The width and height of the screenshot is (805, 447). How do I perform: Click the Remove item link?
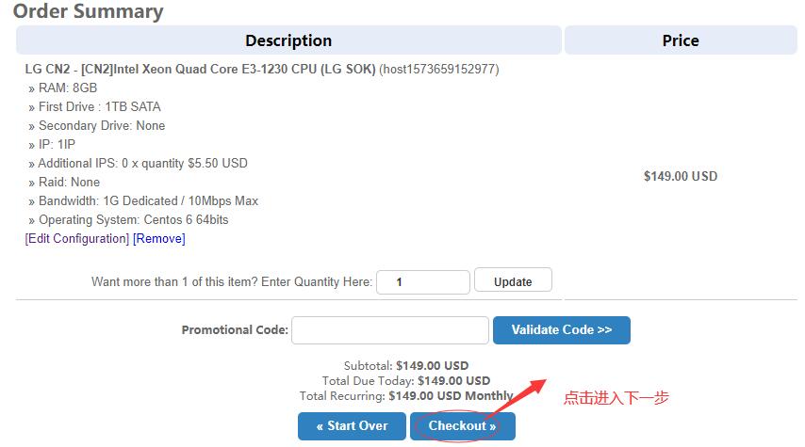(159, 238)
